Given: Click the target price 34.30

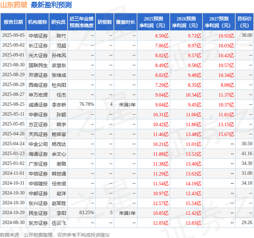Looking at the screenshot, I should (247, 163).
